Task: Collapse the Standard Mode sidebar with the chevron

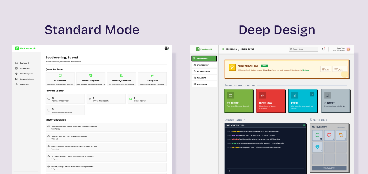Action: (26, 55)
